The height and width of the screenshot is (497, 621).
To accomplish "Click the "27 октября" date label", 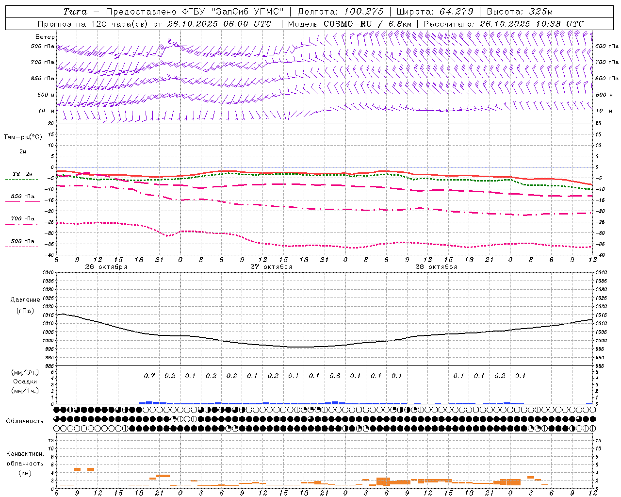I will click(x=271, y=267).
